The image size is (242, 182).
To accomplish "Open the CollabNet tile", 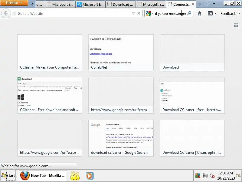I will coord(121,52).
